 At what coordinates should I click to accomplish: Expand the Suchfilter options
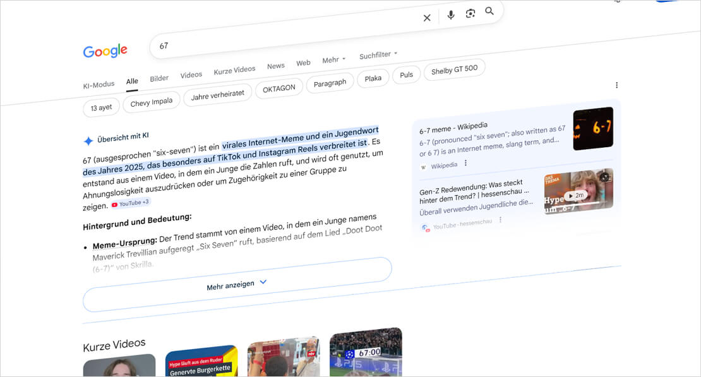(377, 54)
